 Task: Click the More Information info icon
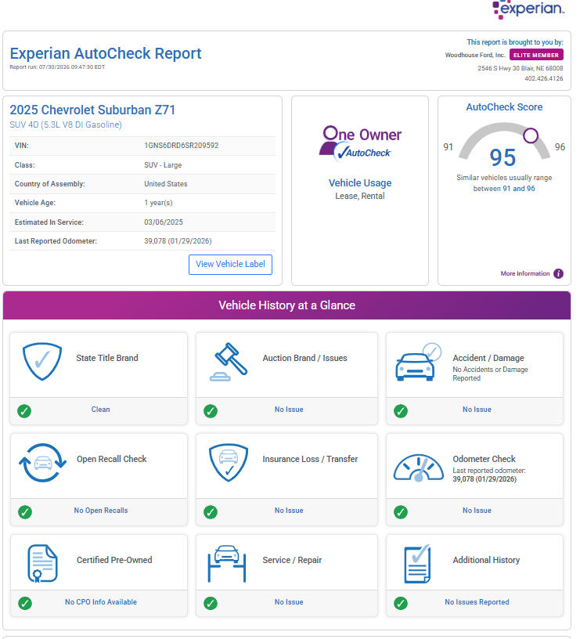(558, 273)
